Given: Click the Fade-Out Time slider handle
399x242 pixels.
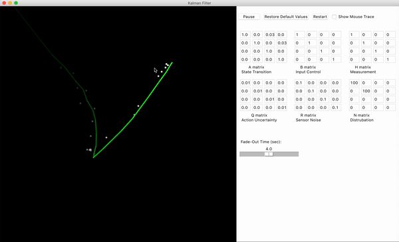Looking at the screenshot, I should pyautogui.click(x=269, y=154).
